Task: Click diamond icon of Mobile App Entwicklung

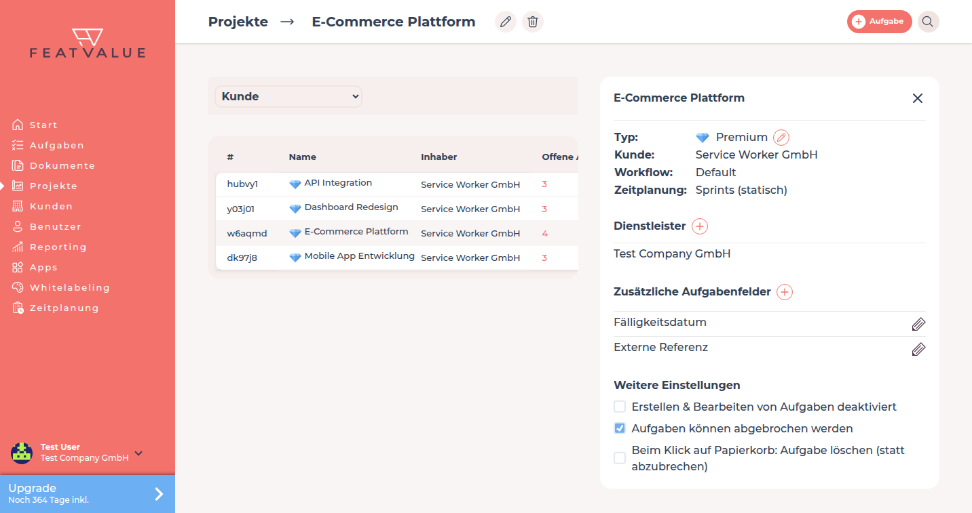Action: (295, 257)
